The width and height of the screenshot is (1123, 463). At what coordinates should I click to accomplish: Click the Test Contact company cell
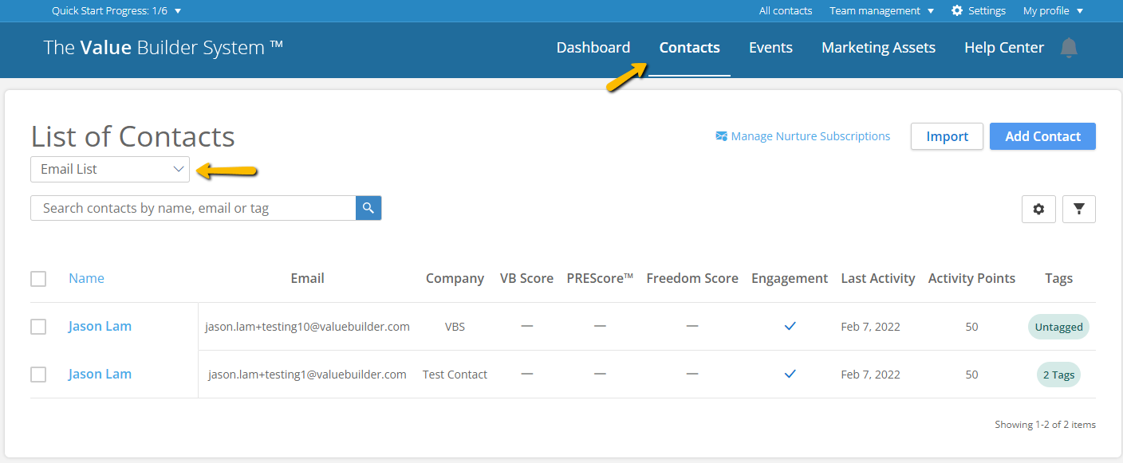click(455, 375)
